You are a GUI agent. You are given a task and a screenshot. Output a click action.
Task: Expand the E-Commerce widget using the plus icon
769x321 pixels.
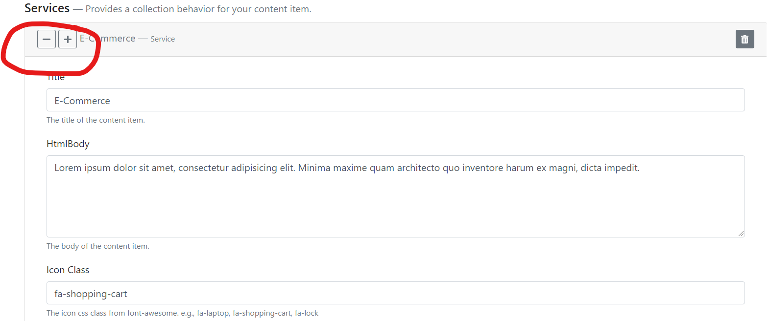(x=67, y=39)
